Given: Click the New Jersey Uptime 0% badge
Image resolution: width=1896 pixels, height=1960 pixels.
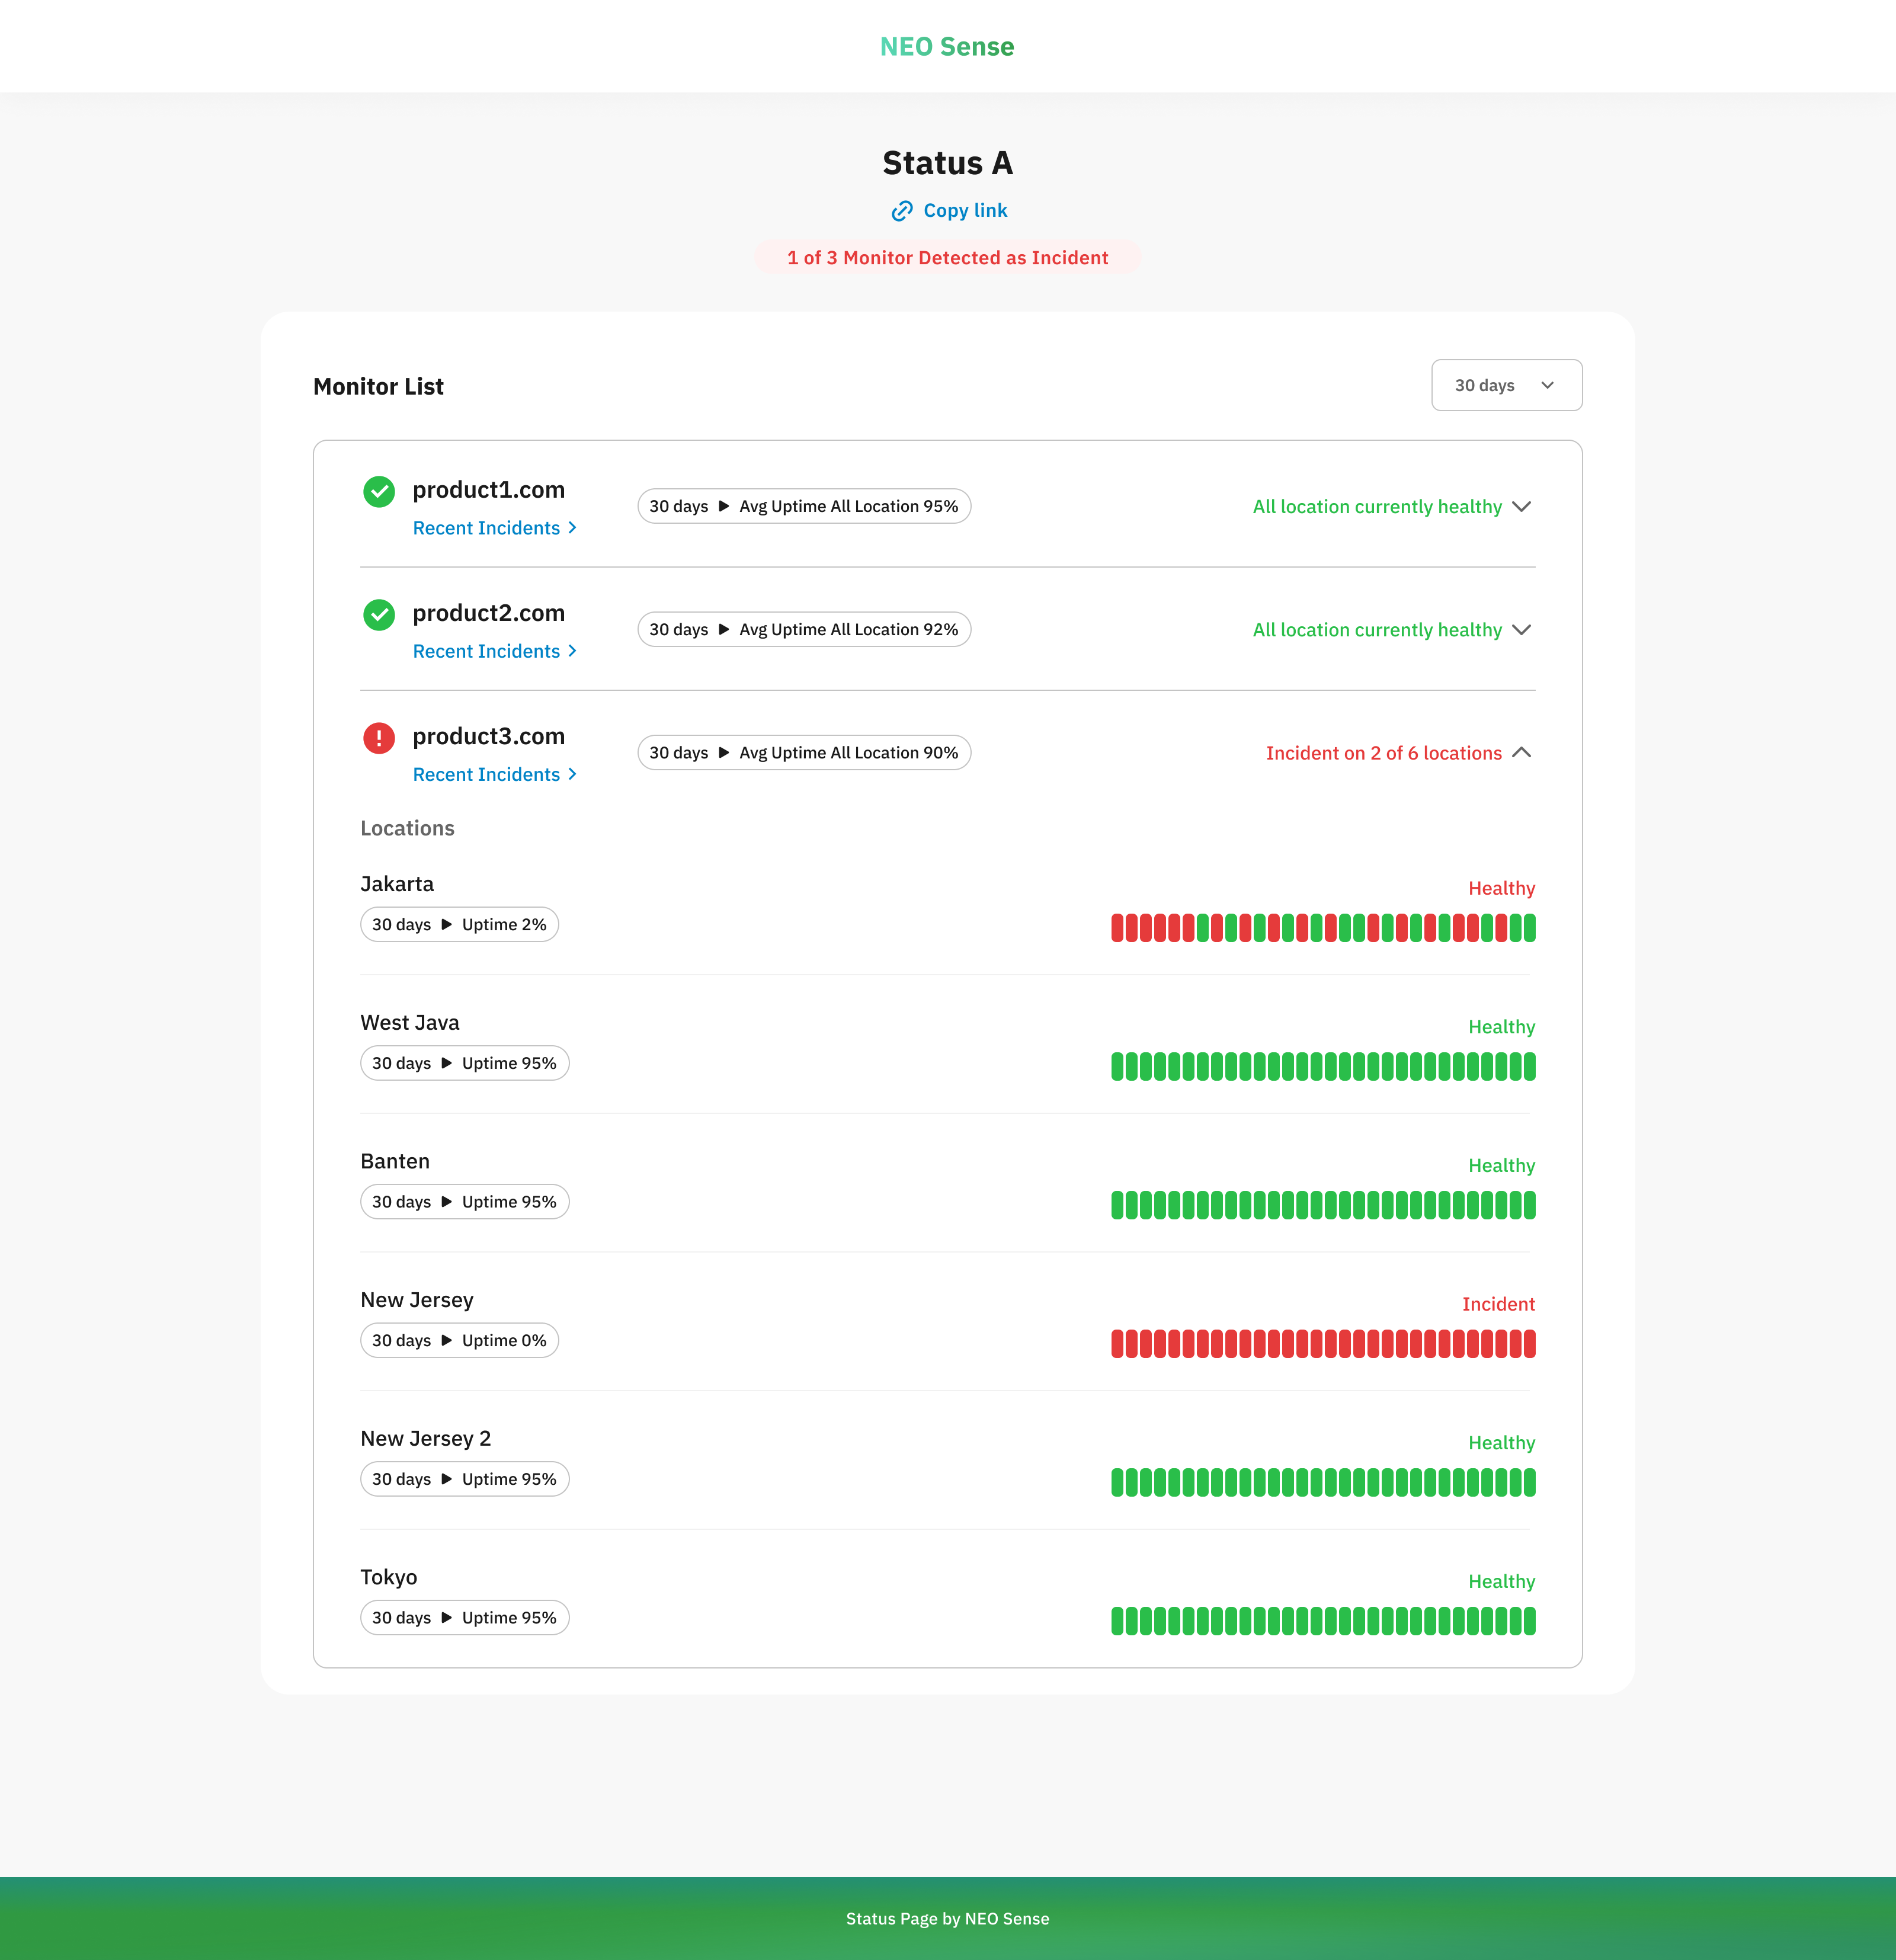Looking at the screenshot, I should pos(459,1340).
